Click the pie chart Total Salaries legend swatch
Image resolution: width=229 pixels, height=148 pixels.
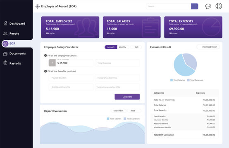coord(172,80)
